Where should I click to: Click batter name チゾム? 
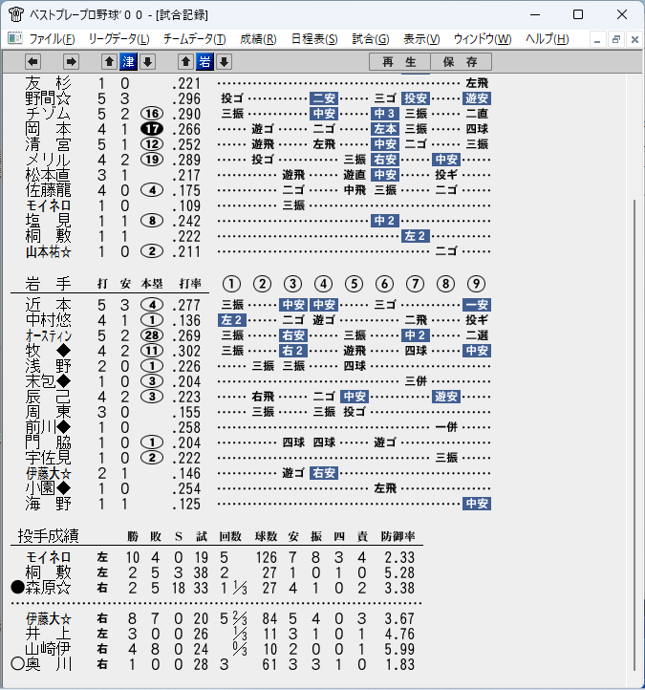pos(49,114)
